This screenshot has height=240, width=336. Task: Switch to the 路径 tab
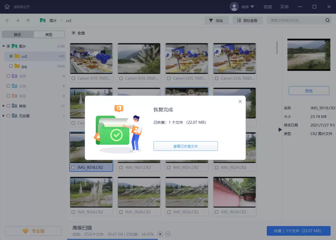pyautogui.click(x=17, y=34)
